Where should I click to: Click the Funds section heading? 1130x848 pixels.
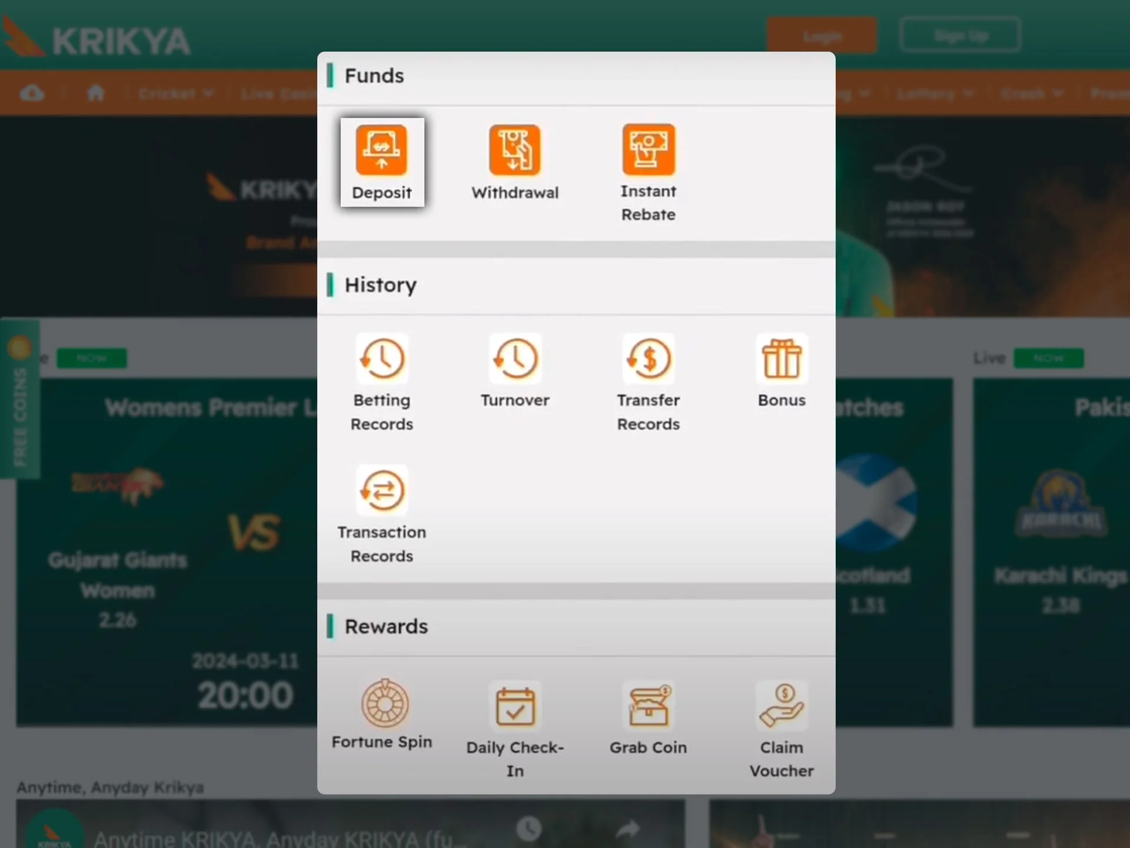click(x=374, y=75)
